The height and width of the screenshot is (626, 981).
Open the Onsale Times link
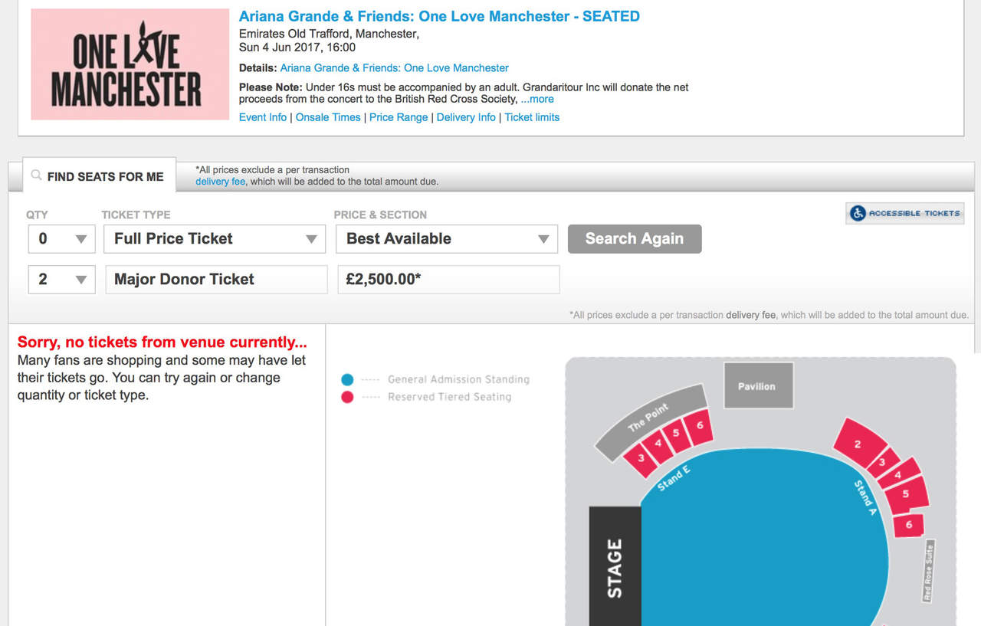point(328,117)
